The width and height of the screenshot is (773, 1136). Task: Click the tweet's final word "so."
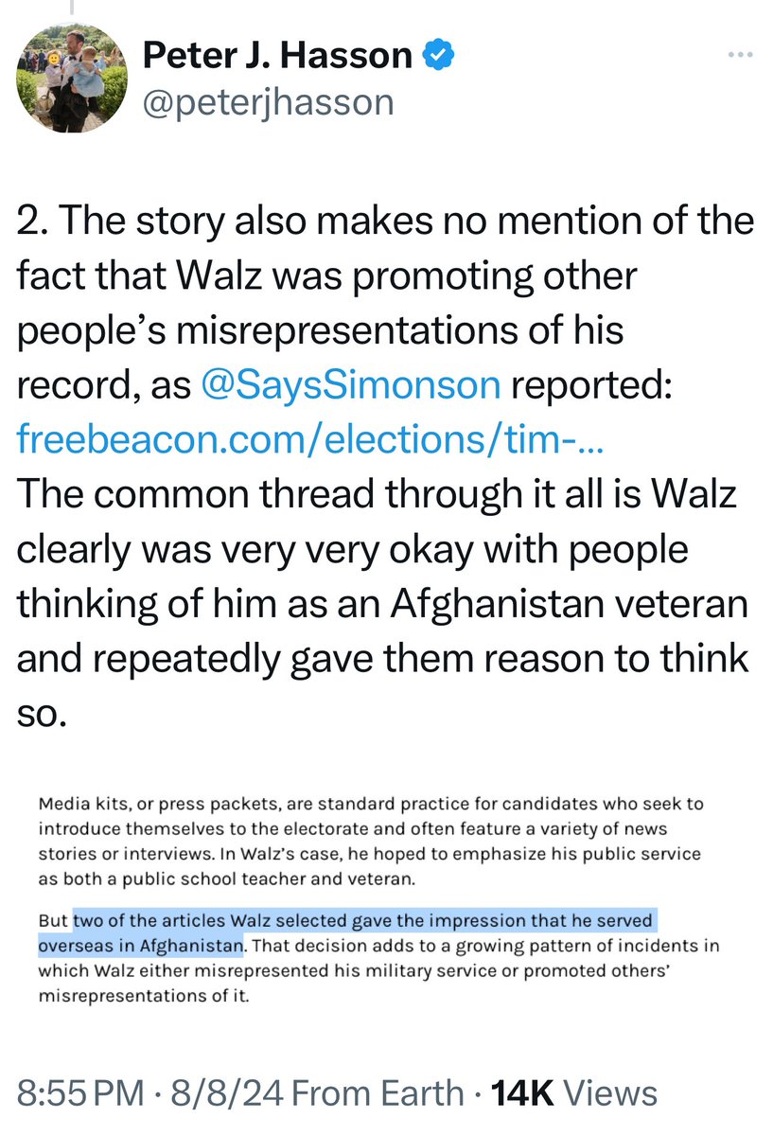pyautogui.click(x=42, y=714)
